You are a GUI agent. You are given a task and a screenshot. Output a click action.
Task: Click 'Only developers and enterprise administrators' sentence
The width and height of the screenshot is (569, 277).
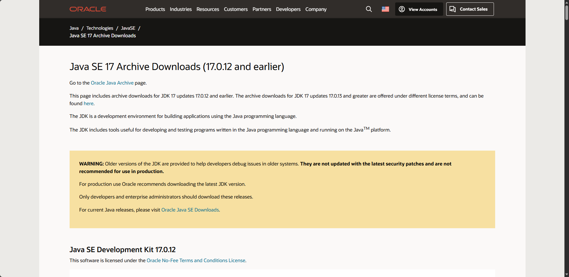point(166,197)
